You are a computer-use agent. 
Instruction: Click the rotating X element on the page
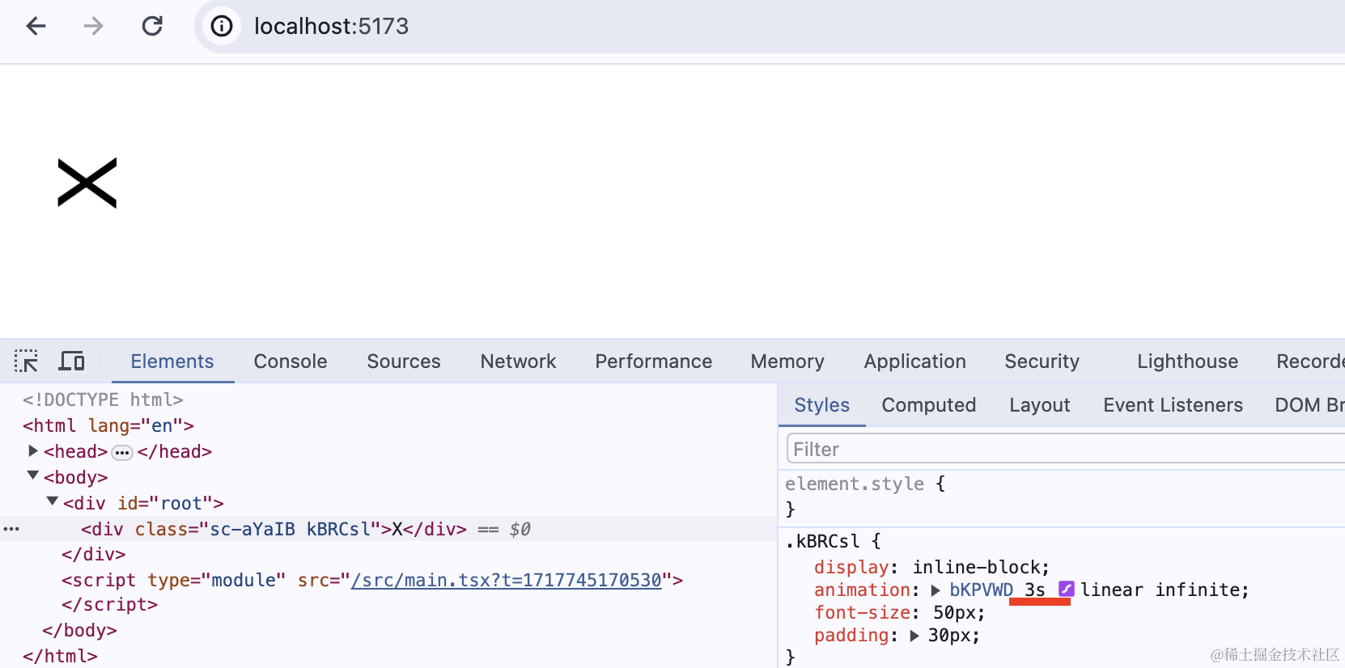[87, 183]
